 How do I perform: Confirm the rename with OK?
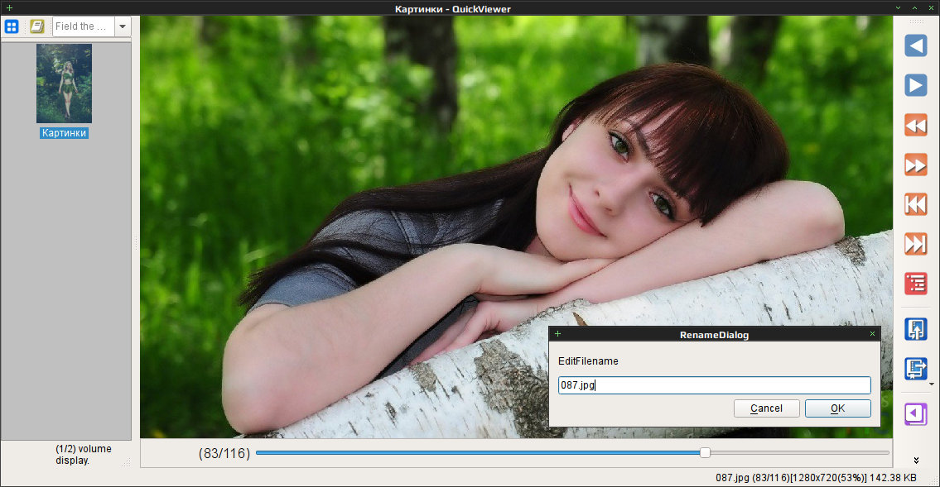tap(837, 408)
